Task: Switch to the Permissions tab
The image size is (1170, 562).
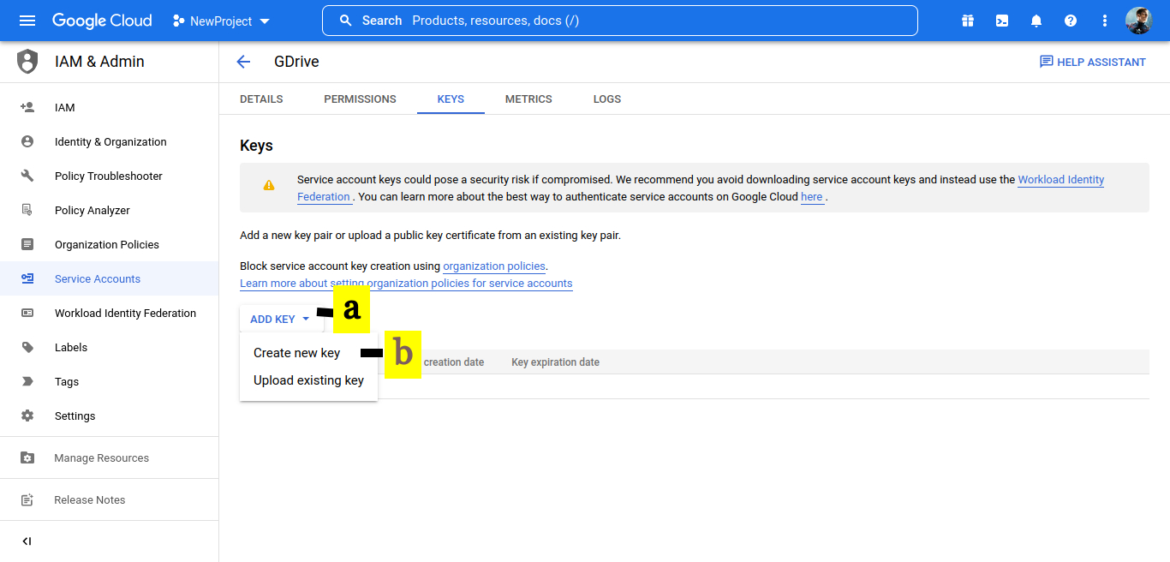Action: 360,99
